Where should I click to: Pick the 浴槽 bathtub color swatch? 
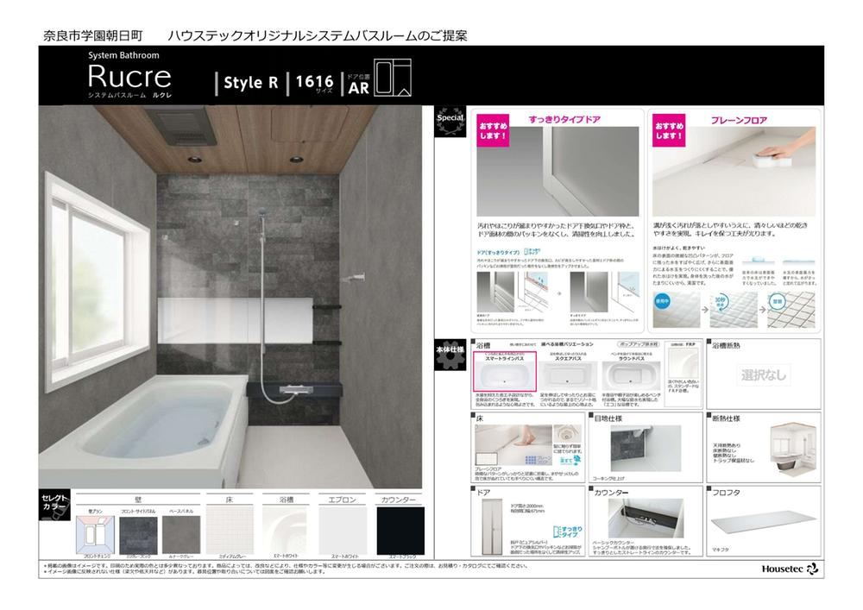(x=287, y=531)
